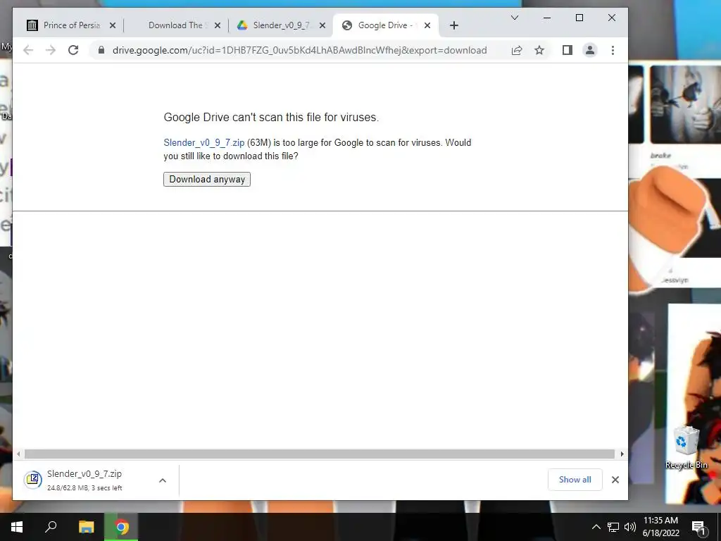Close the Google Drive tab
The height and width of the screenshot is (541, 721).
[x=427, y=26]
